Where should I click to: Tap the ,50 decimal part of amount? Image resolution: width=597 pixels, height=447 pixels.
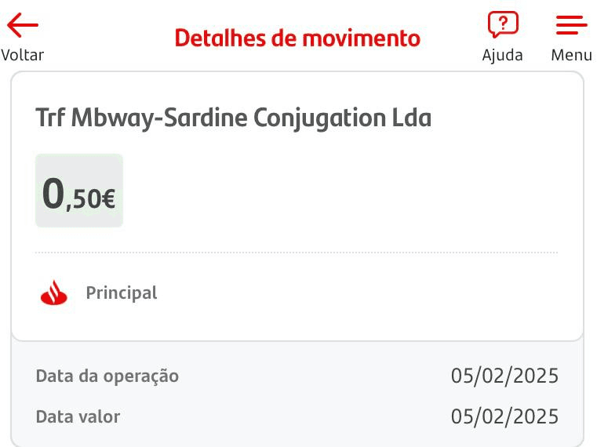(82, 201)
